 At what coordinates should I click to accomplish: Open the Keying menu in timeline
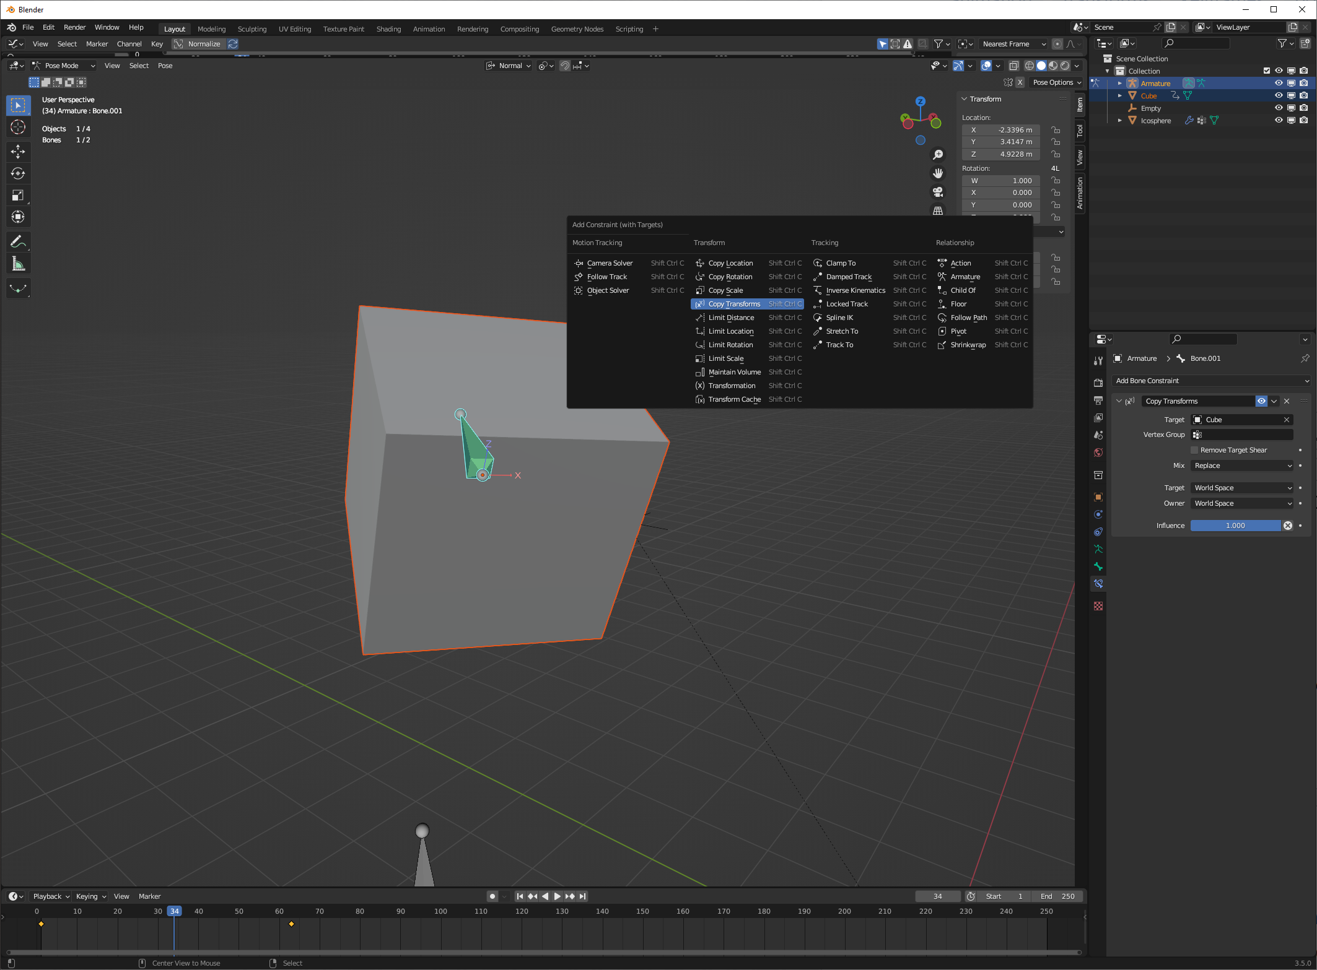pos(90,896)
